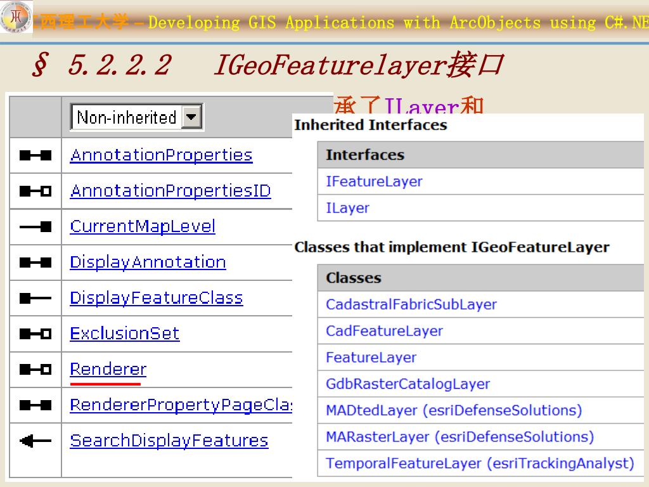The width and height of the screenshot is (649, 487).
Task: Open the CurrentMapLevel link
Action: click(x=143, y=226)
